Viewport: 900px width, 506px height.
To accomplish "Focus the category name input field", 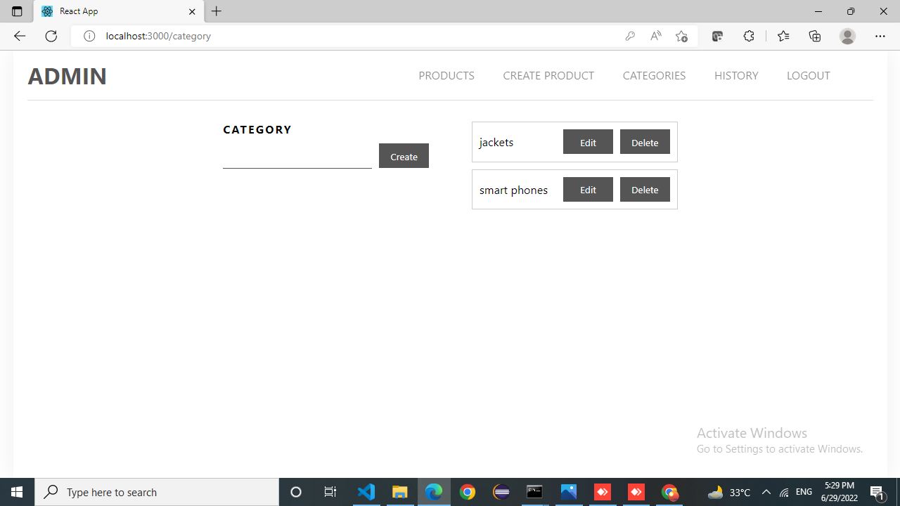I will coord(297,157).
